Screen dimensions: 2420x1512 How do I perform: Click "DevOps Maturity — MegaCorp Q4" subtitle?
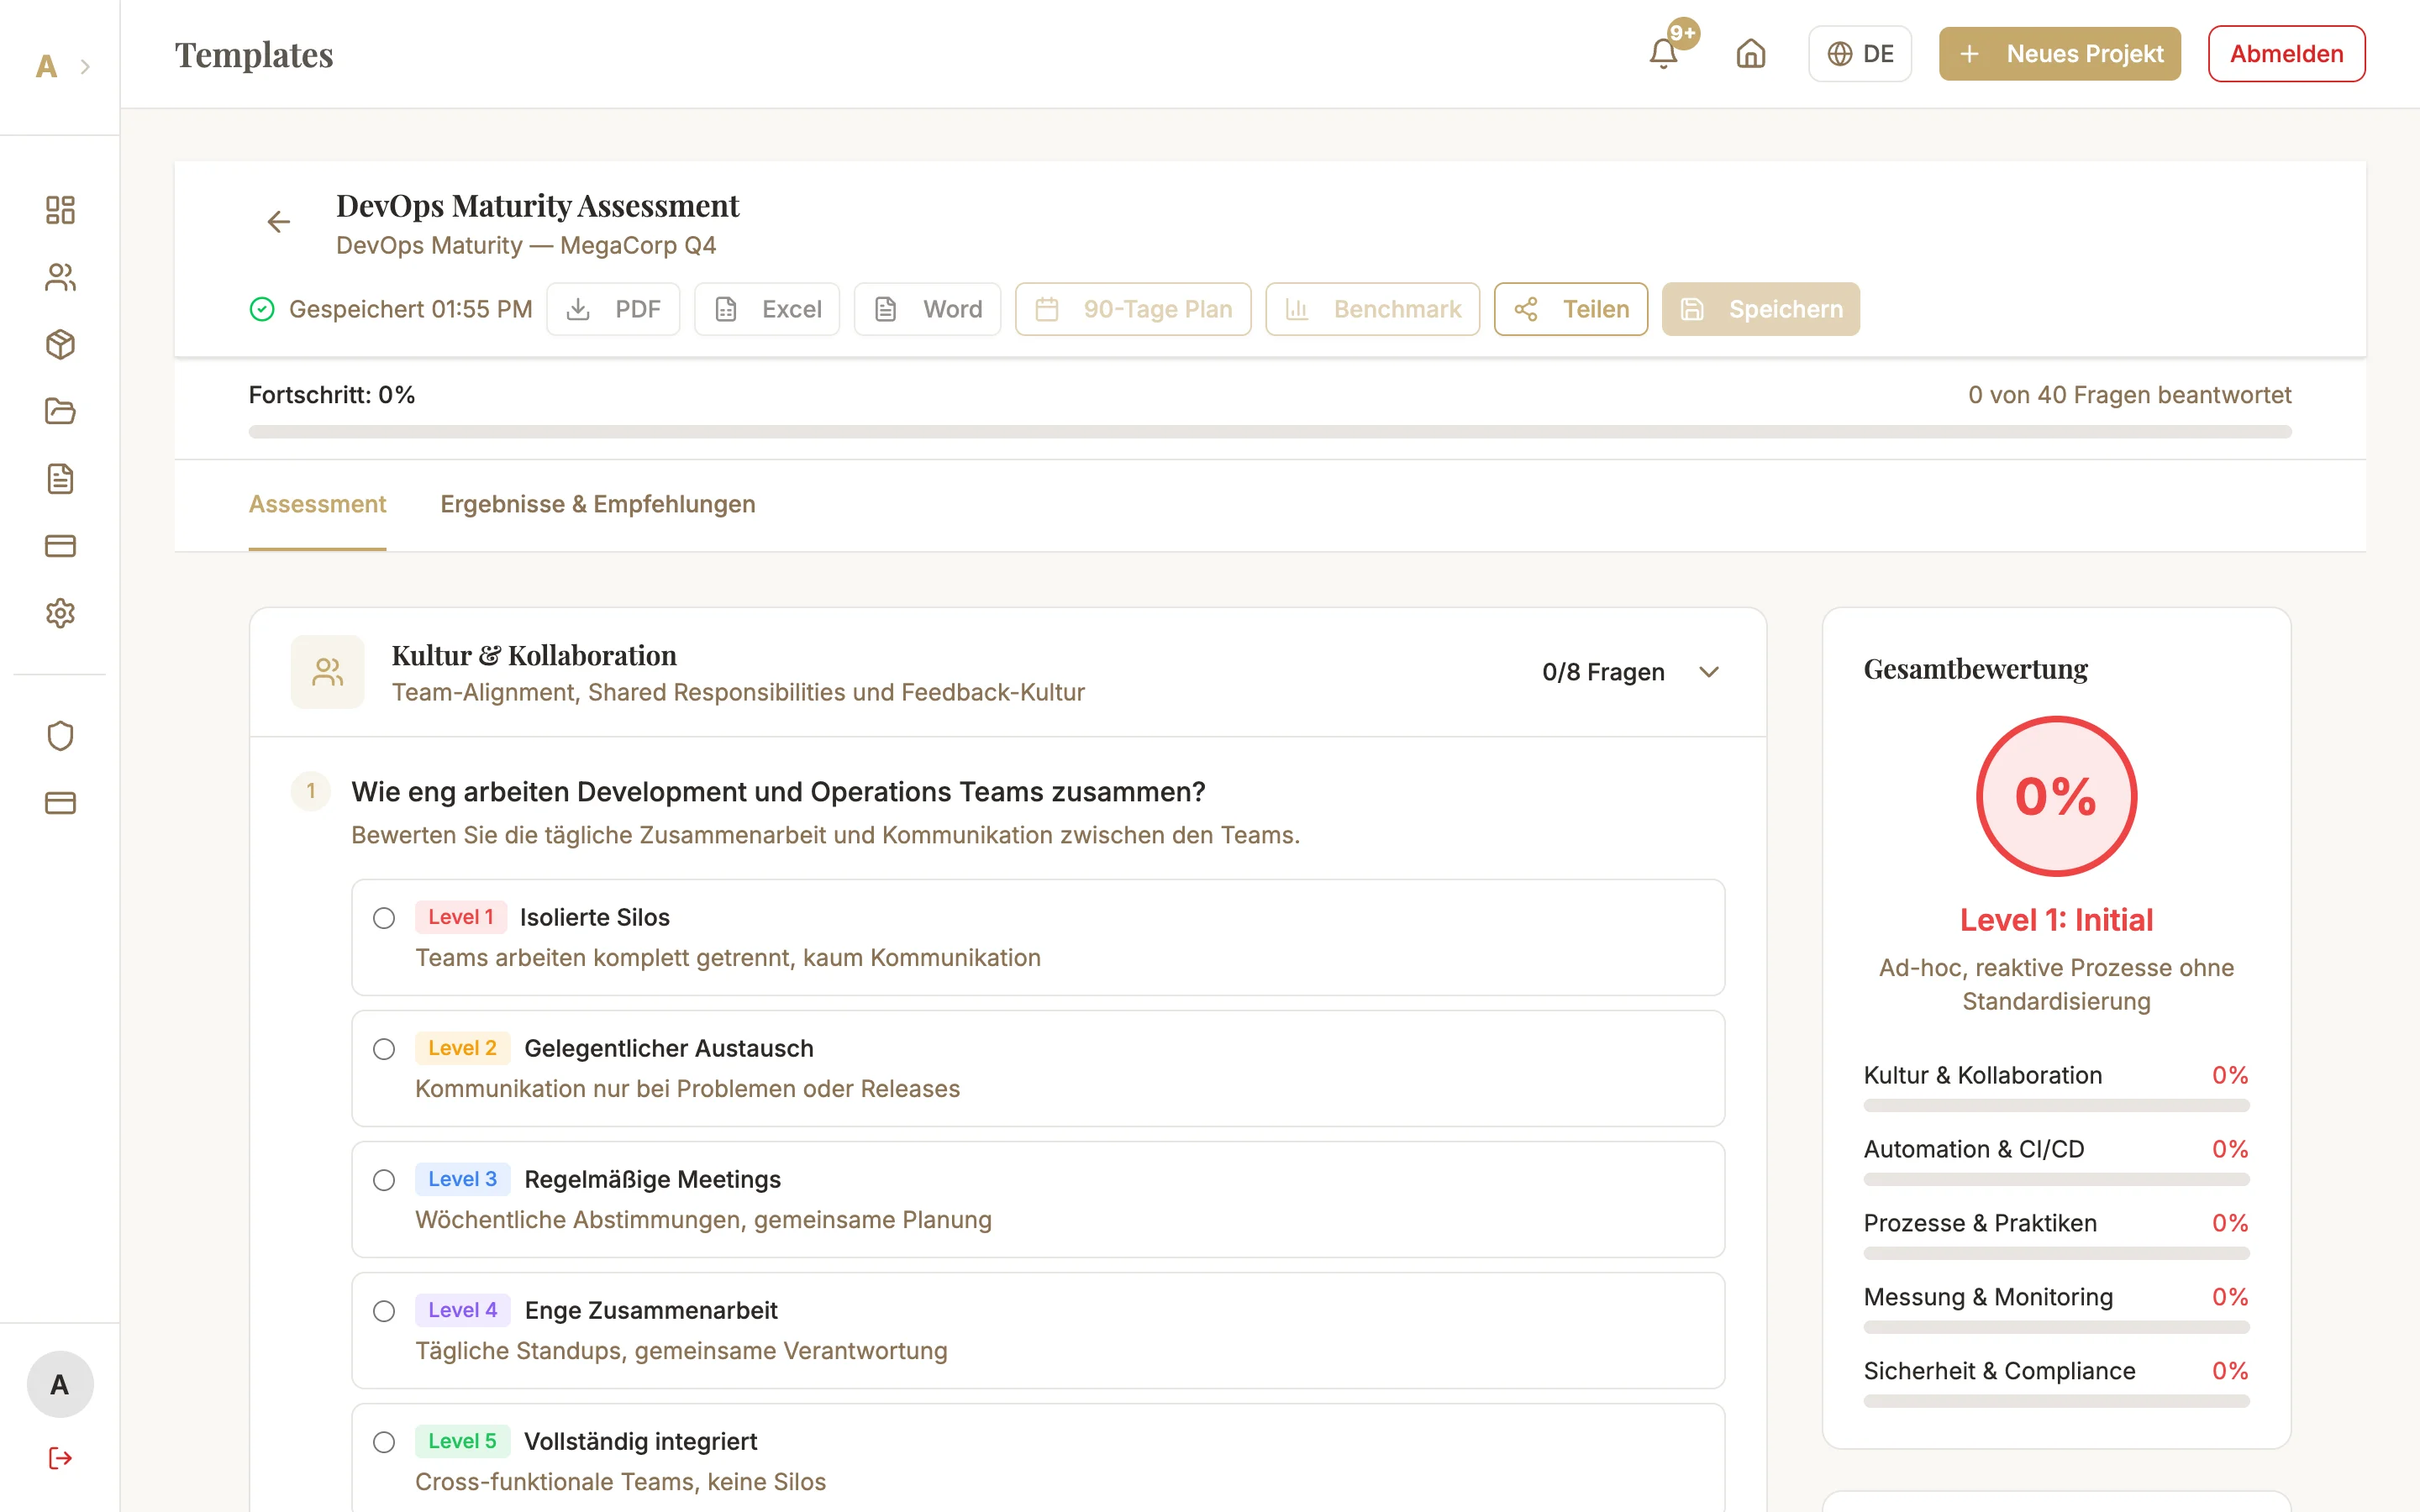coord(526,245)
